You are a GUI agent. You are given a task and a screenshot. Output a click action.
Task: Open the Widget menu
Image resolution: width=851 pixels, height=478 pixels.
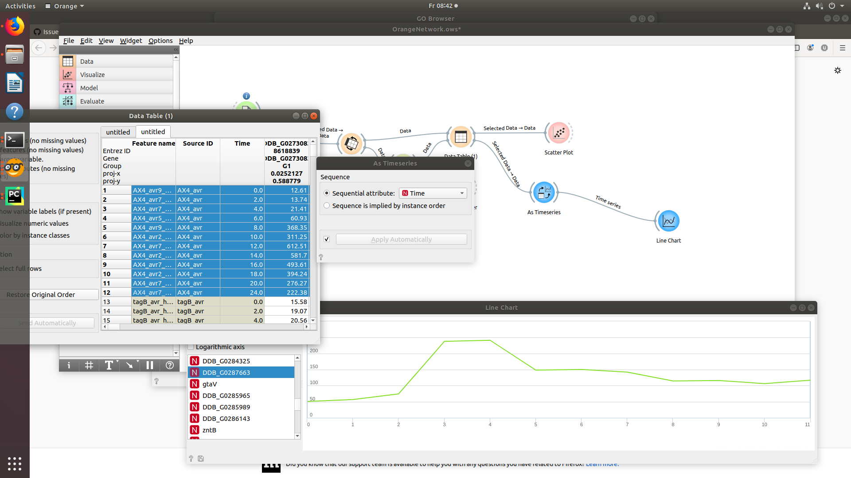click(x=131, y=40)
